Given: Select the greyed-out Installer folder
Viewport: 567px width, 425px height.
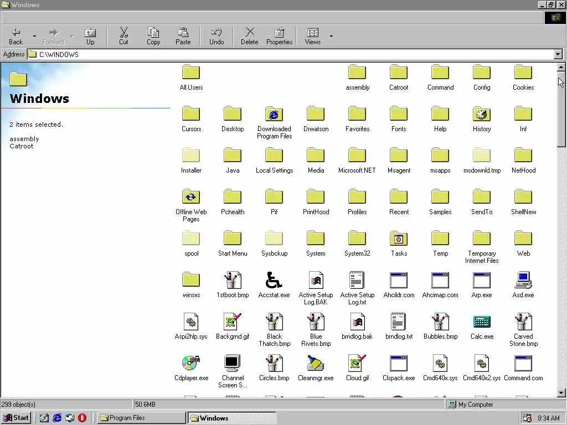Looking at the screenshot, I should [191, 161].
